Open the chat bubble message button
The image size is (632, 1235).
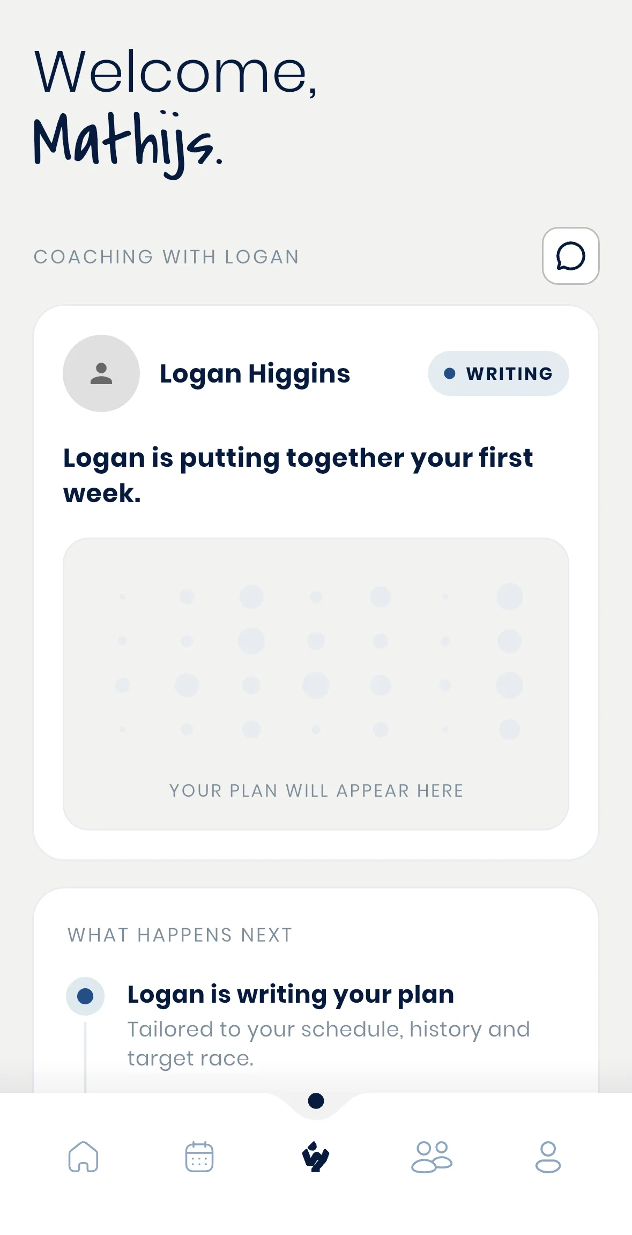(570, 256)
